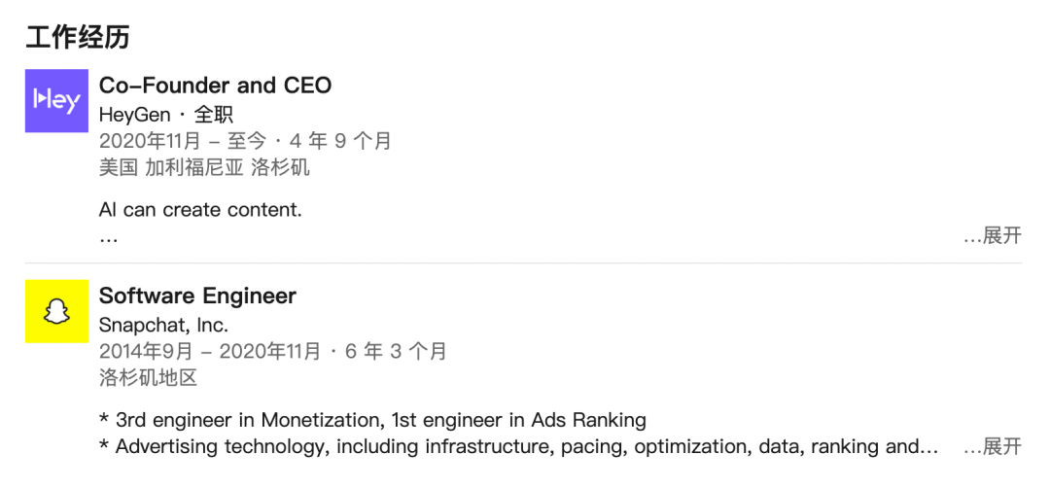This screenshot has height=488, width=1050.
Task: Open the yellow Snapchat ghost logo
Action: coord(57,311)
